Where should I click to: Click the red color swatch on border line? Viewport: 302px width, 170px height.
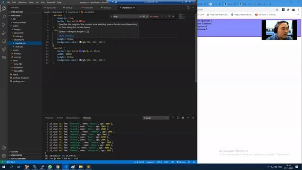pos(81,21)
